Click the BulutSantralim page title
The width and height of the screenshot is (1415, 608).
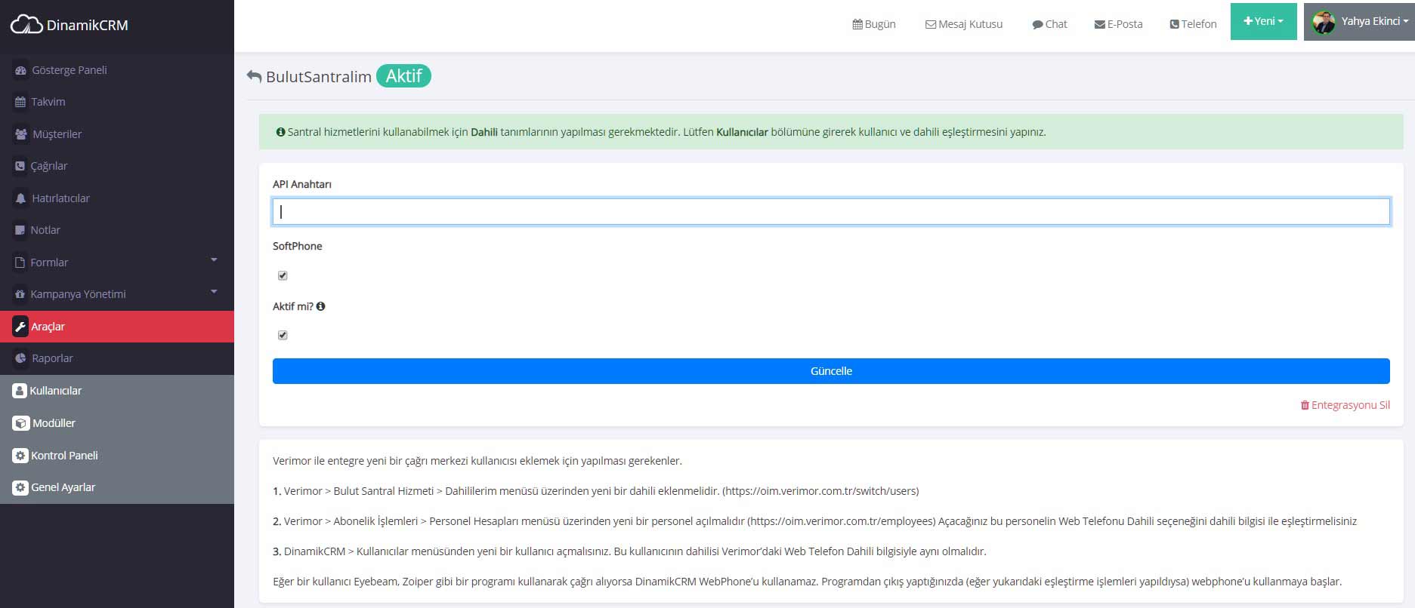(319, 77)
